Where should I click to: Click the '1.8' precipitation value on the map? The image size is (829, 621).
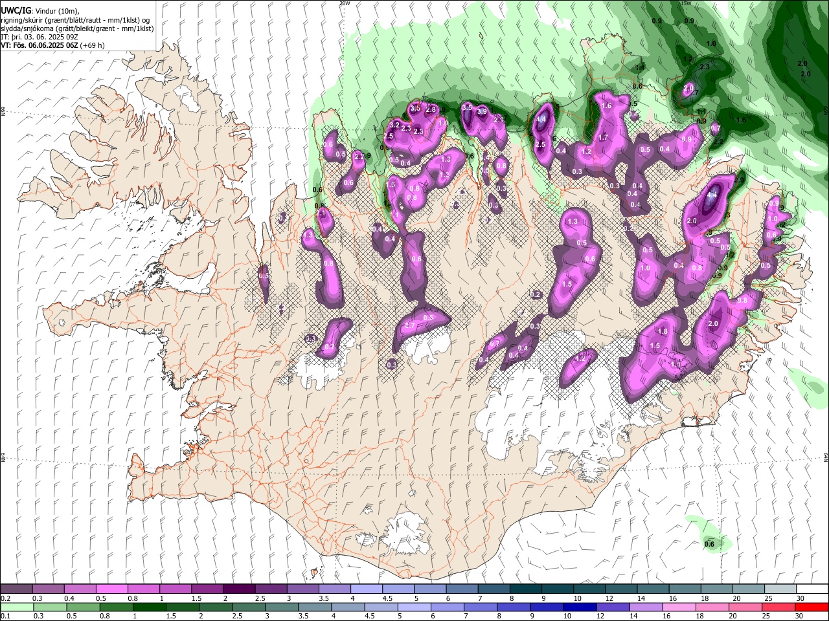point(663,331)
